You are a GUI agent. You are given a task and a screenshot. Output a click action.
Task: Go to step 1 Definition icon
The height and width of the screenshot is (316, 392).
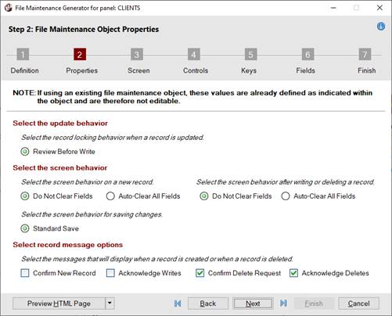pos(23,54)
